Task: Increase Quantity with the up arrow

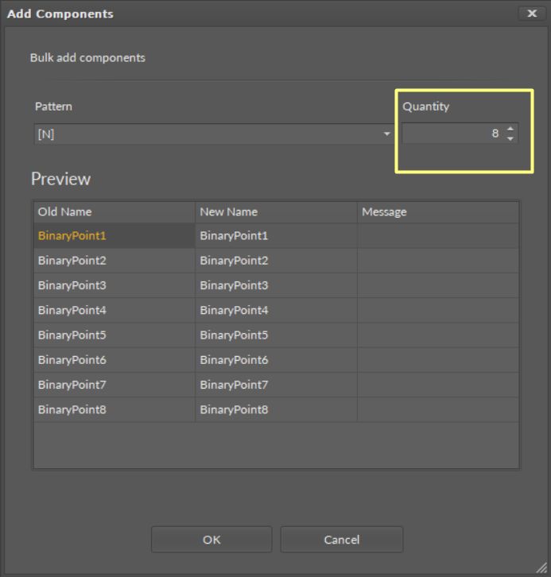Action: pos(510,129)
